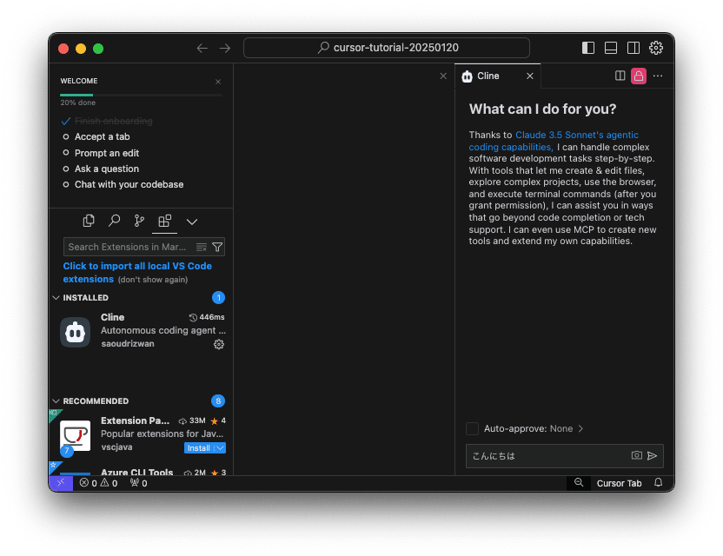Click the yellow minimize window button
This screenshot has width=723, height=556.
point(81,49)
